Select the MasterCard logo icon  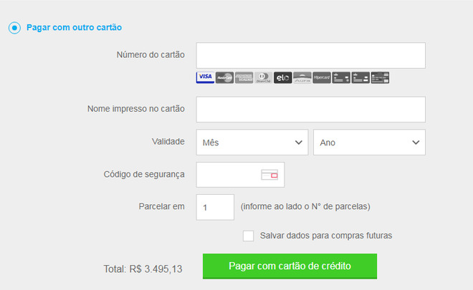224,77
